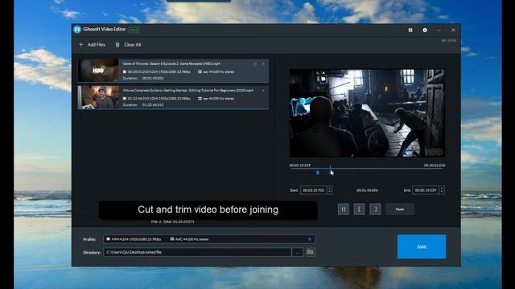Remove the iMovie Complete Guide file with X

[x=263, y=91]
